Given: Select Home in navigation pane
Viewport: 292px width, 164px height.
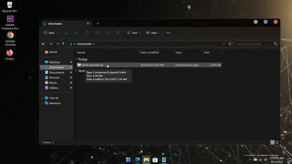Looking at the screenshot, I should point(51,52).
